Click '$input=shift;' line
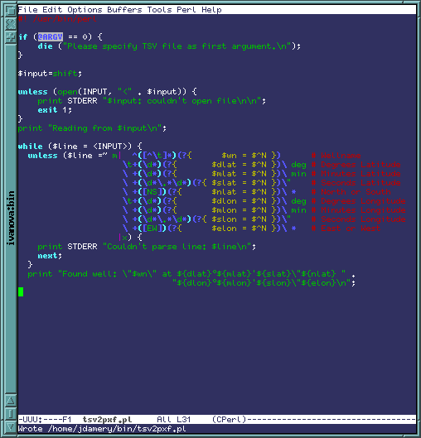 tap(50, 74)
